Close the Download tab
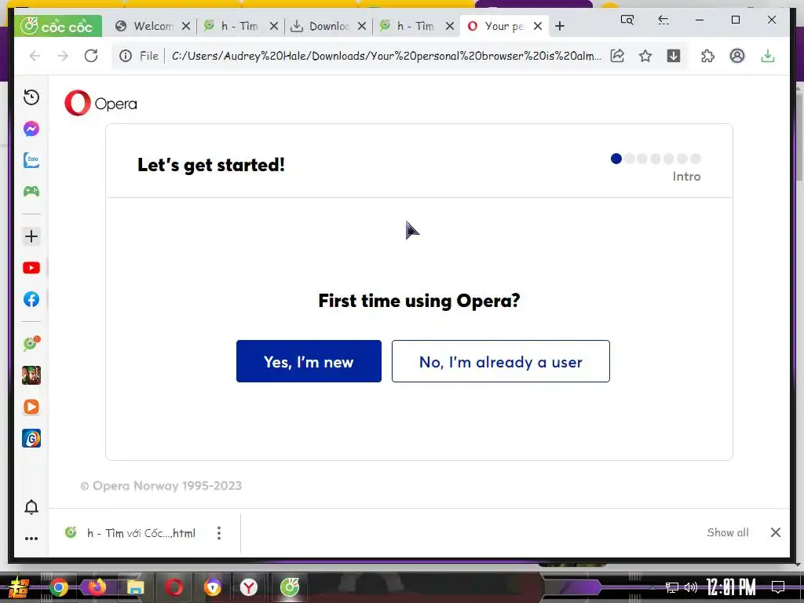 [362, 26]
